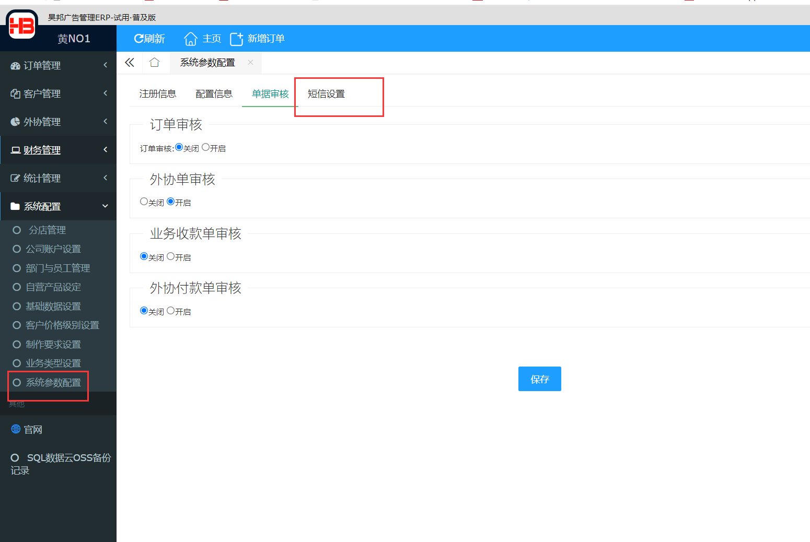Close the 系统参数配置 tab with the X
810x542 pixels.
coord(250,63)
